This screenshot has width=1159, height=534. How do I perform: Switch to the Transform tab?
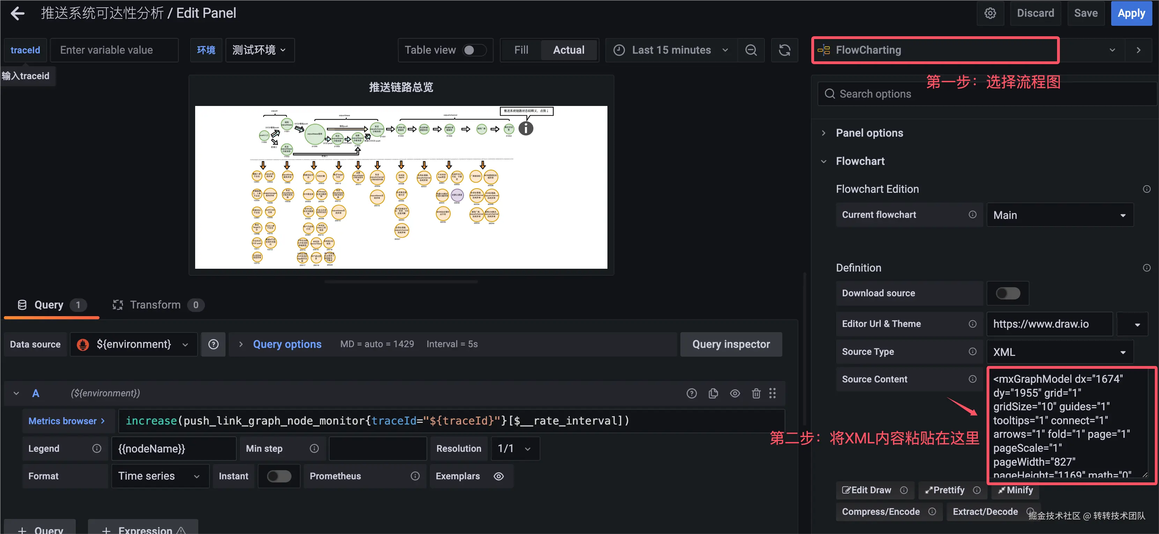coord(155,305)
